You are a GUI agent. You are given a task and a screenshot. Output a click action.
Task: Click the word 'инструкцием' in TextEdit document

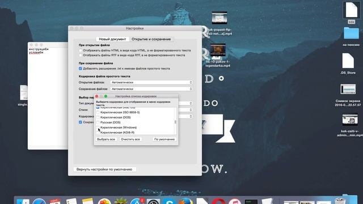39,49
